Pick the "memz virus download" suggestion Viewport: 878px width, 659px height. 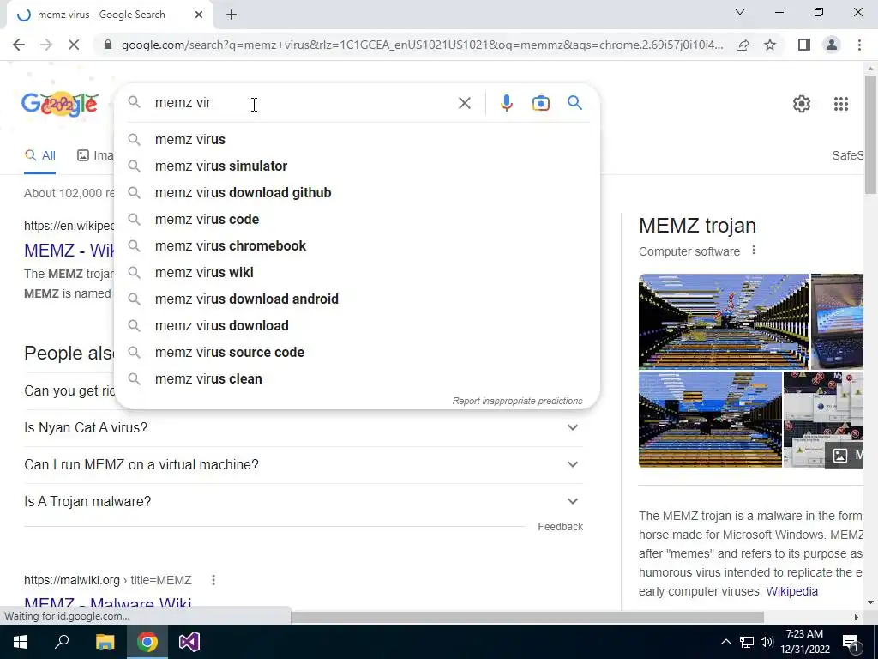tap(357, 325)
